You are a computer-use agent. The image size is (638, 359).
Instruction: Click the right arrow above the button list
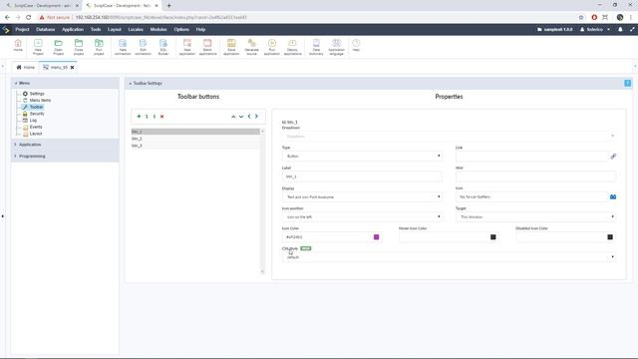click(256, 117)
